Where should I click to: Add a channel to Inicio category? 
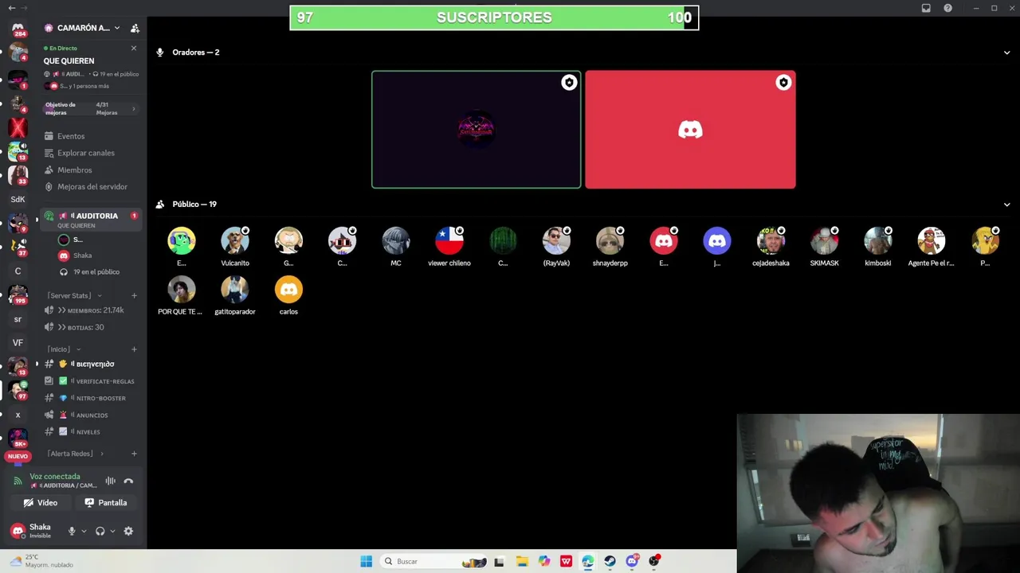tap(134, 349)
